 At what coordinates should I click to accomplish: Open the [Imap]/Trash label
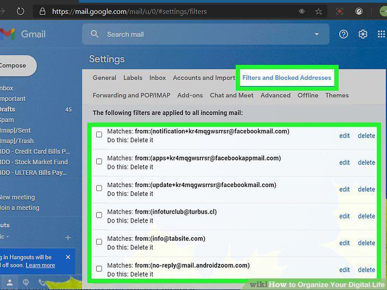[17, 141]
